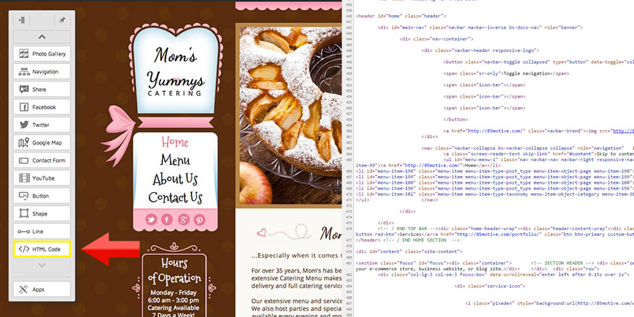Click the 'Monday - Friday' hours text

click(174, 292)
